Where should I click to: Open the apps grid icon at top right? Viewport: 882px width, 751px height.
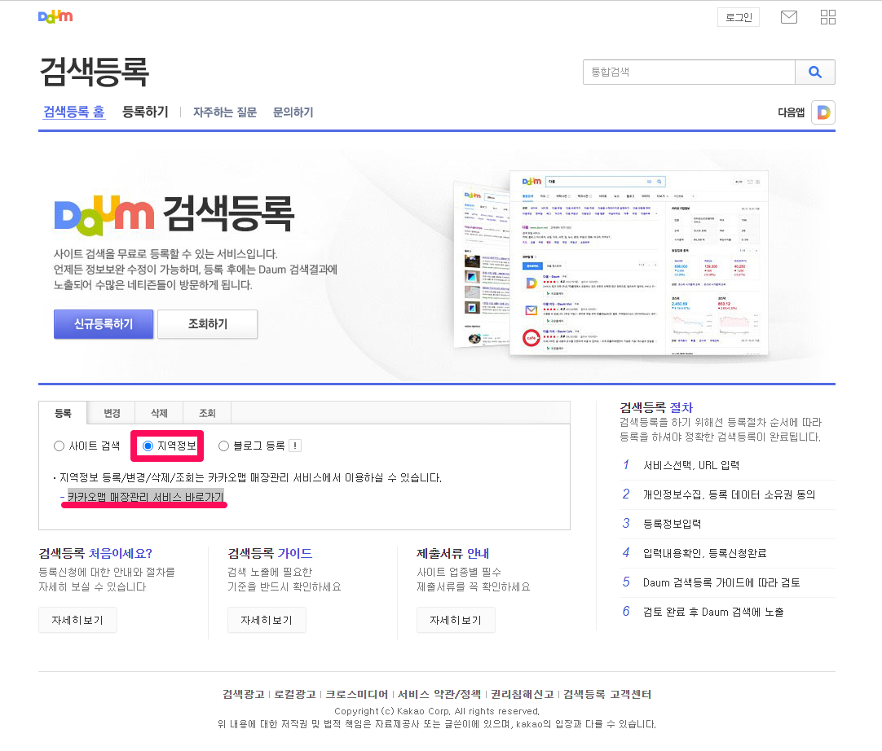click(827, 16)
